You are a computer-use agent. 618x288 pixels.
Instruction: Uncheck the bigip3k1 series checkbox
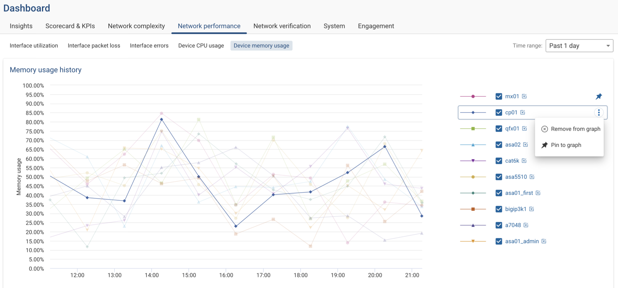click(499, 209)
